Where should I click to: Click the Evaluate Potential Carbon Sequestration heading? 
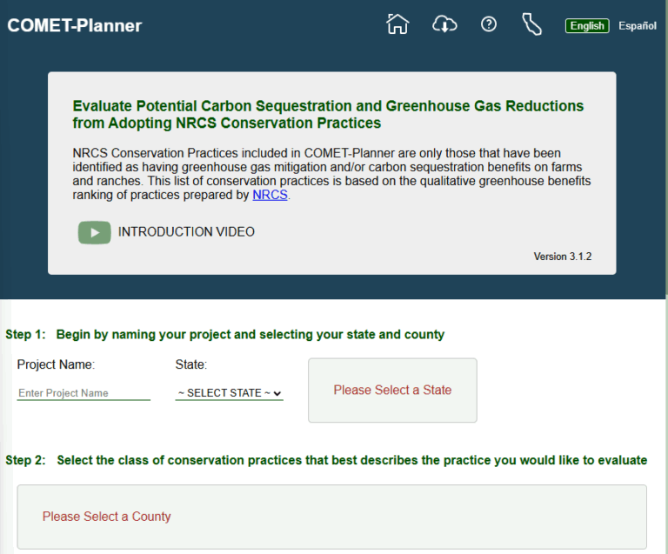328,114
